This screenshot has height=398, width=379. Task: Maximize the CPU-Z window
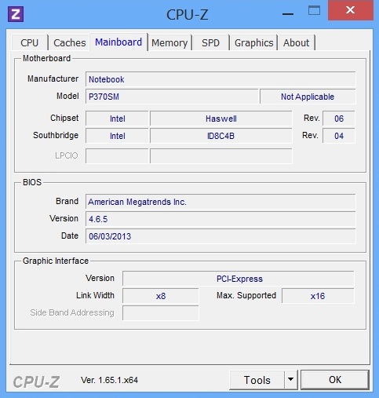pos(314,11)
